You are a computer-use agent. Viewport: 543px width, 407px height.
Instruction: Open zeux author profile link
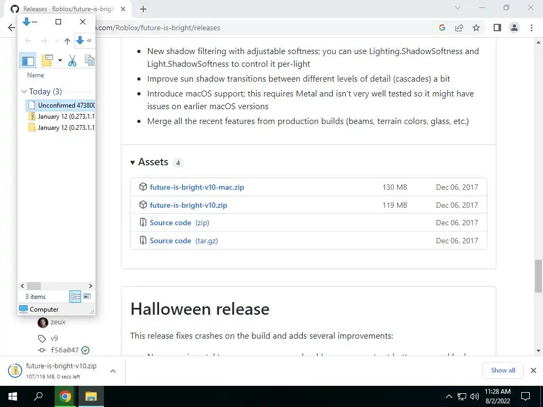(x=58, y=322)
